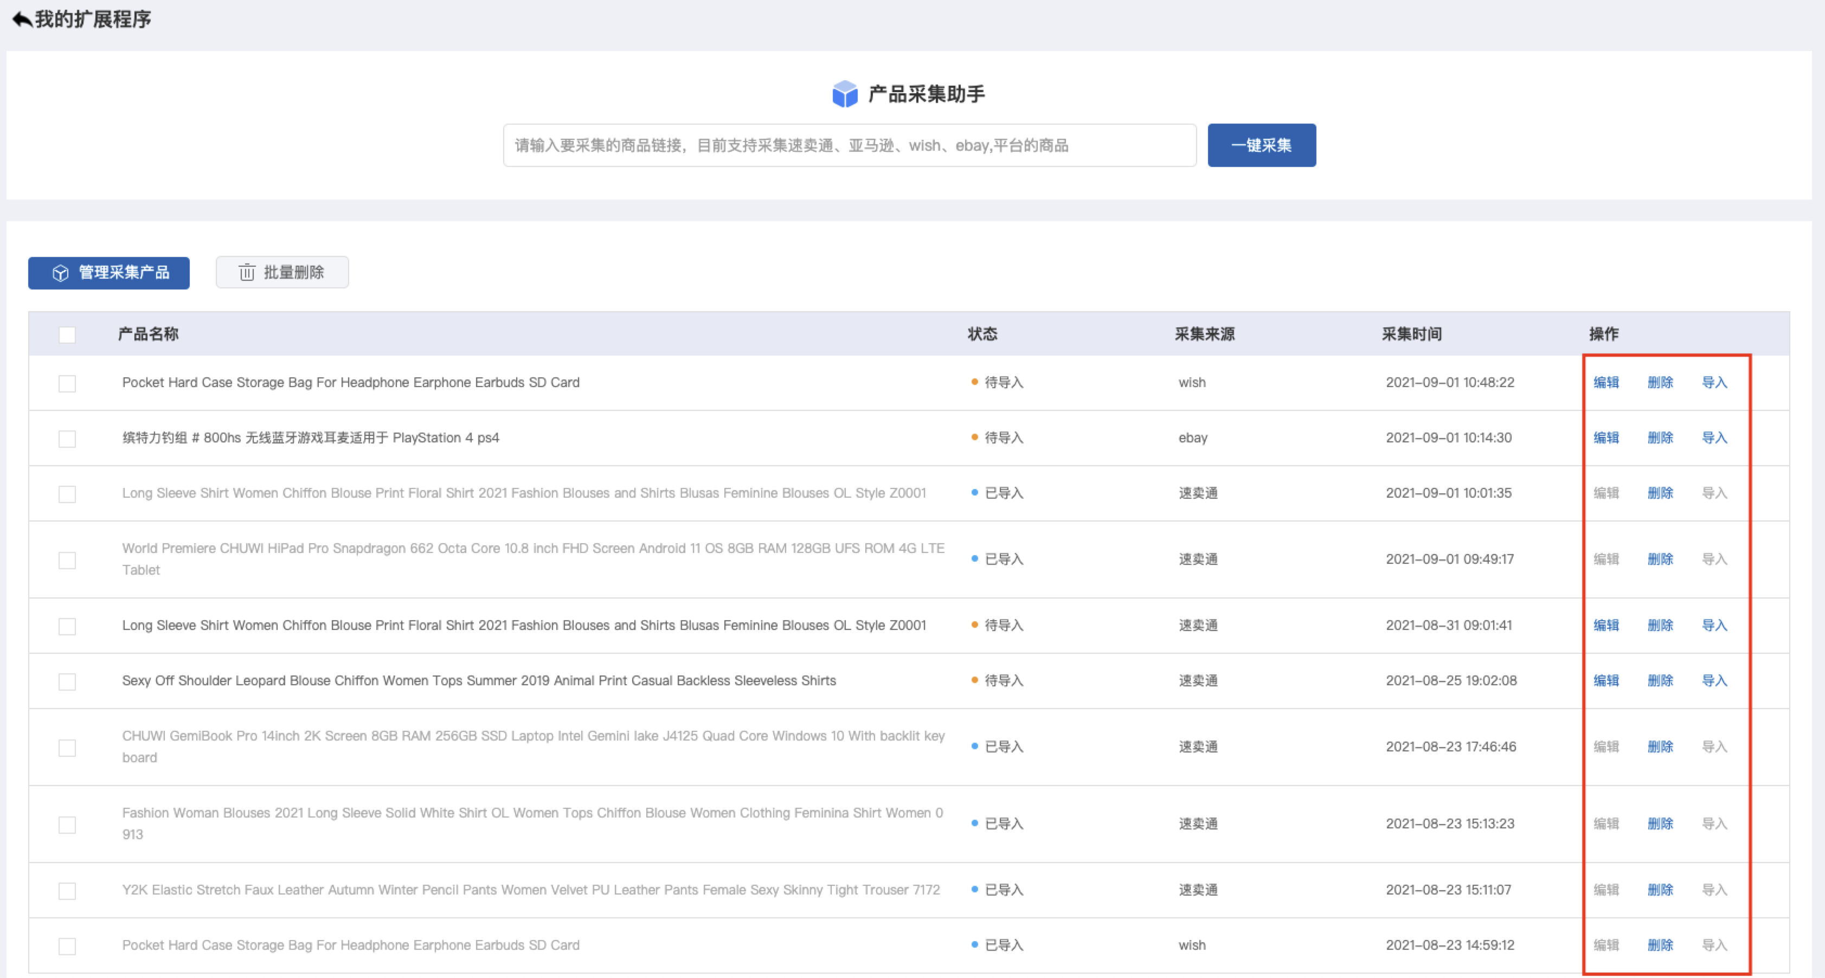Toggle the select-all checkbox in table header

[x=67, y=334]
